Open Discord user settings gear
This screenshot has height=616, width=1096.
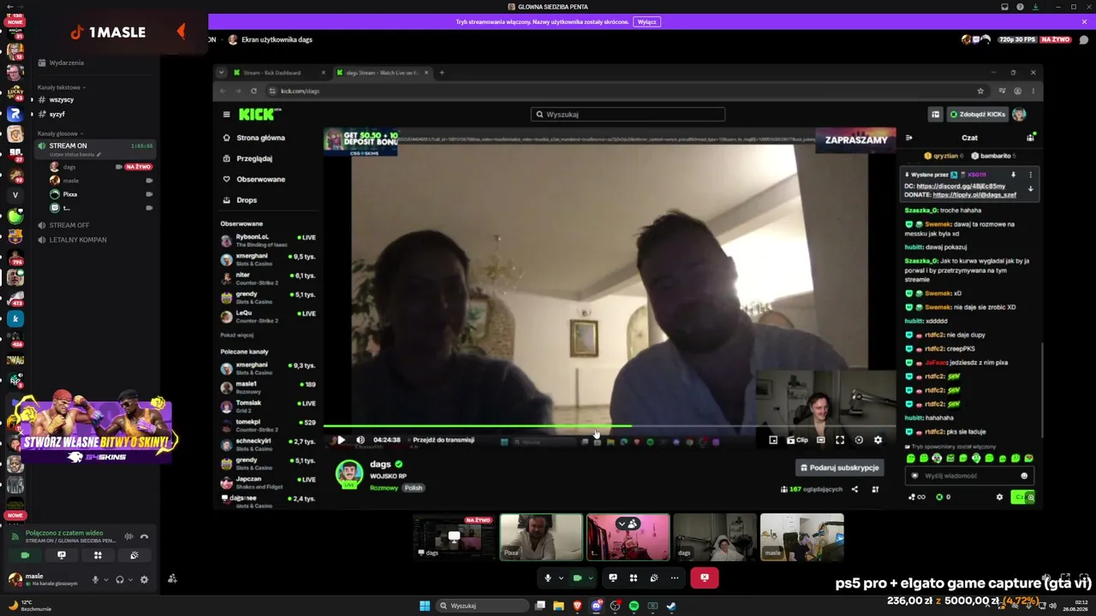144,579
